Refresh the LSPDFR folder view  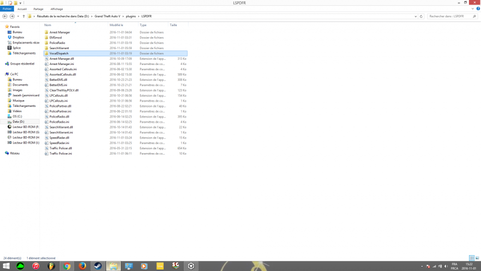pyautogui.click(x=421, y=16)
